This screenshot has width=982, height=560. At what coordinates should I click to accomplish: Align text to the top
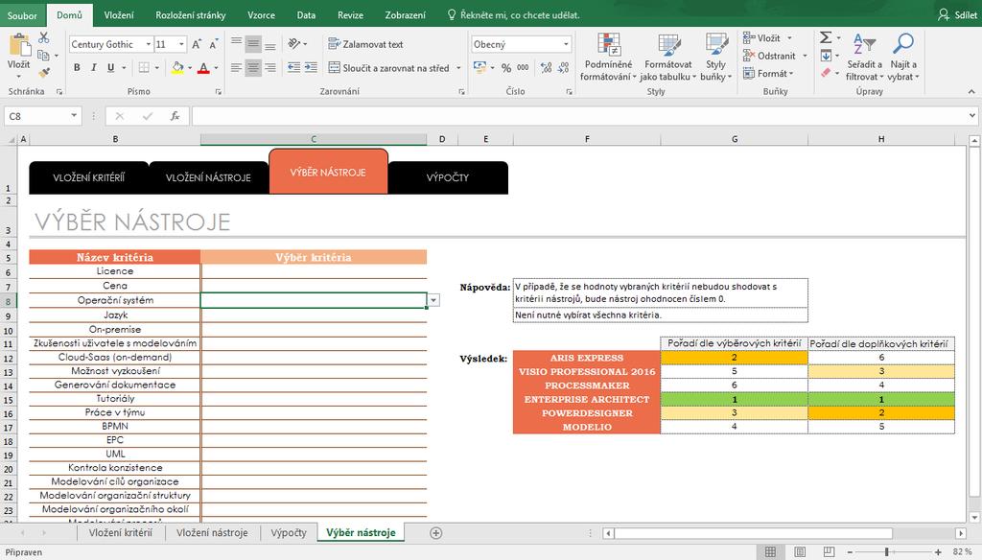click(236, 44)
